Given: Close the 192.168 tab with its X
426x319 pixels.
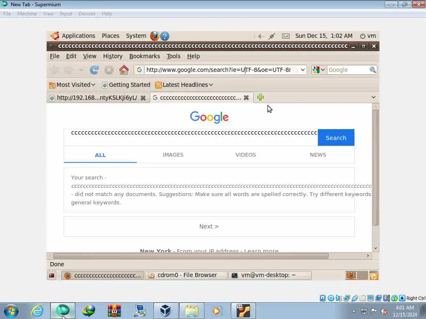Looking at the screenshot, I should pyautogui.click(x=143, y=98).
